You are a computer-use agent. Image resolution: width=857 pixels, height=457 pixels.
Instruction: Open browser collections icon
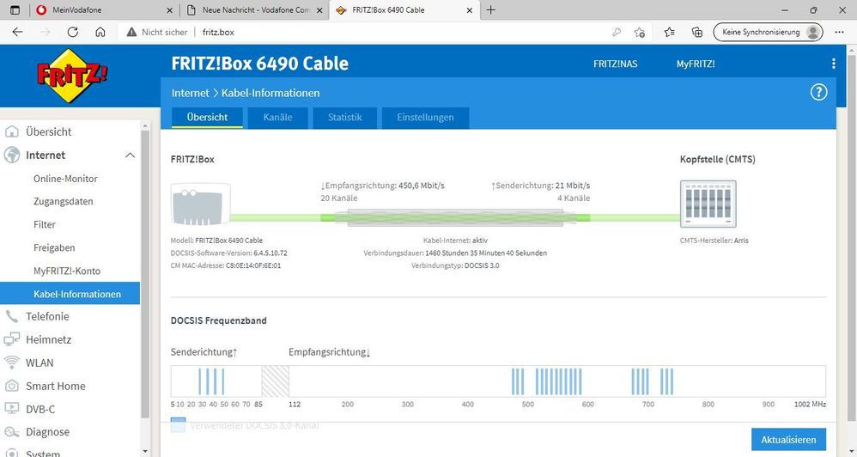pos(697,33)
